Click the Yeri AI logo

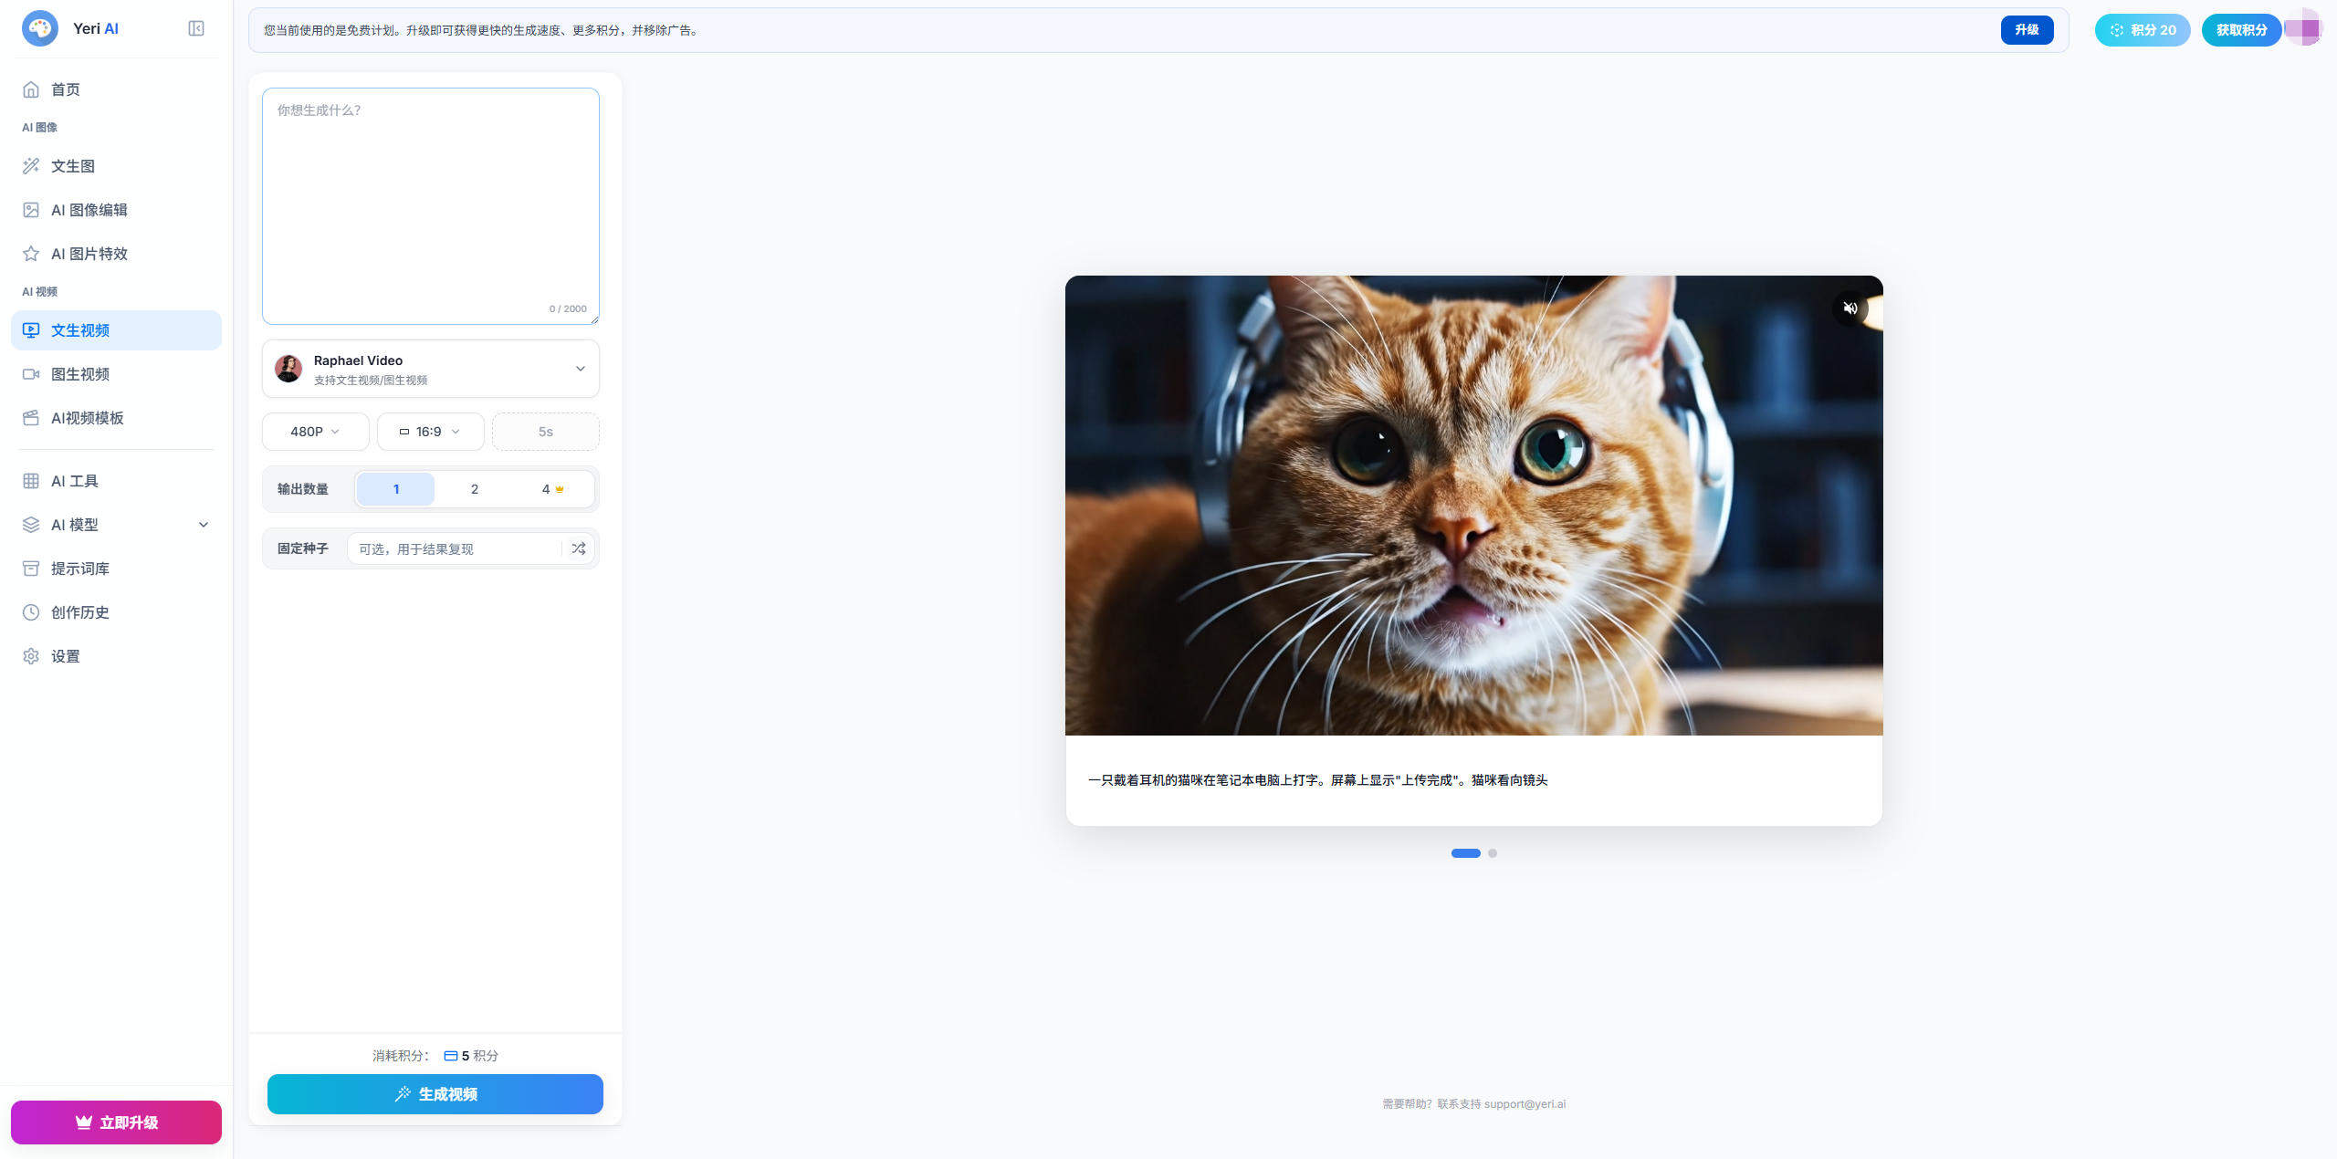39,28
